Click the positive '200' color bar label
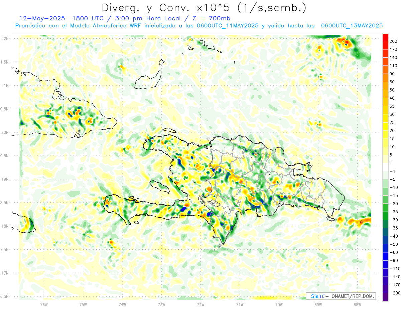401x309 pixels. (x=394, y=41)
